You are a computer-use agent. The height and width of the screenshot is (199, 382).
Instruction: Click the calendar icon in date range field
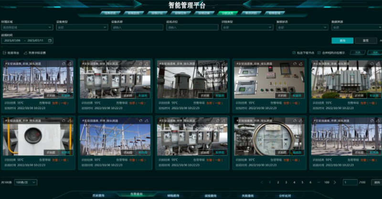coord(50,41)
